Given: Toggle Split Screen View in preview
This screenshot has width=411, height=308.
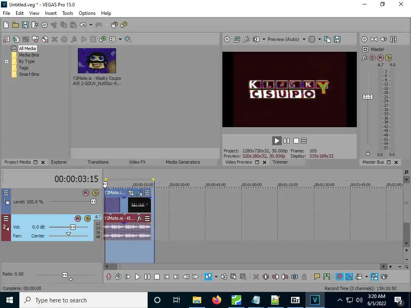Looking at the screenshot, I should 256,39.
